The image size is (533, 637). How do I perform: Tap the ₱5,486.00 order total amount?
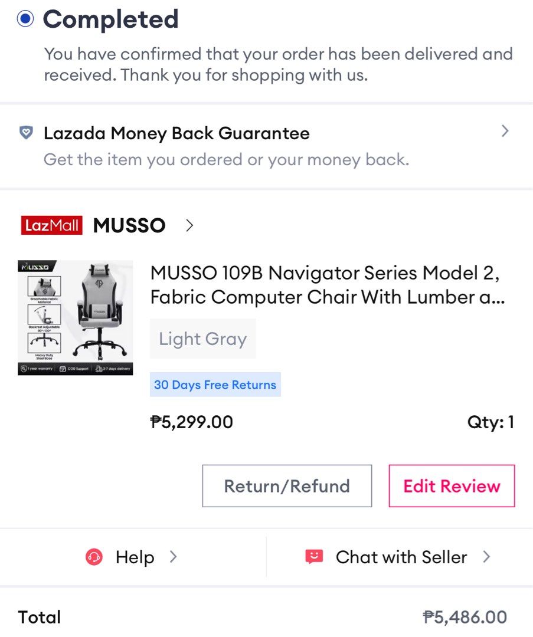[465, 617]
